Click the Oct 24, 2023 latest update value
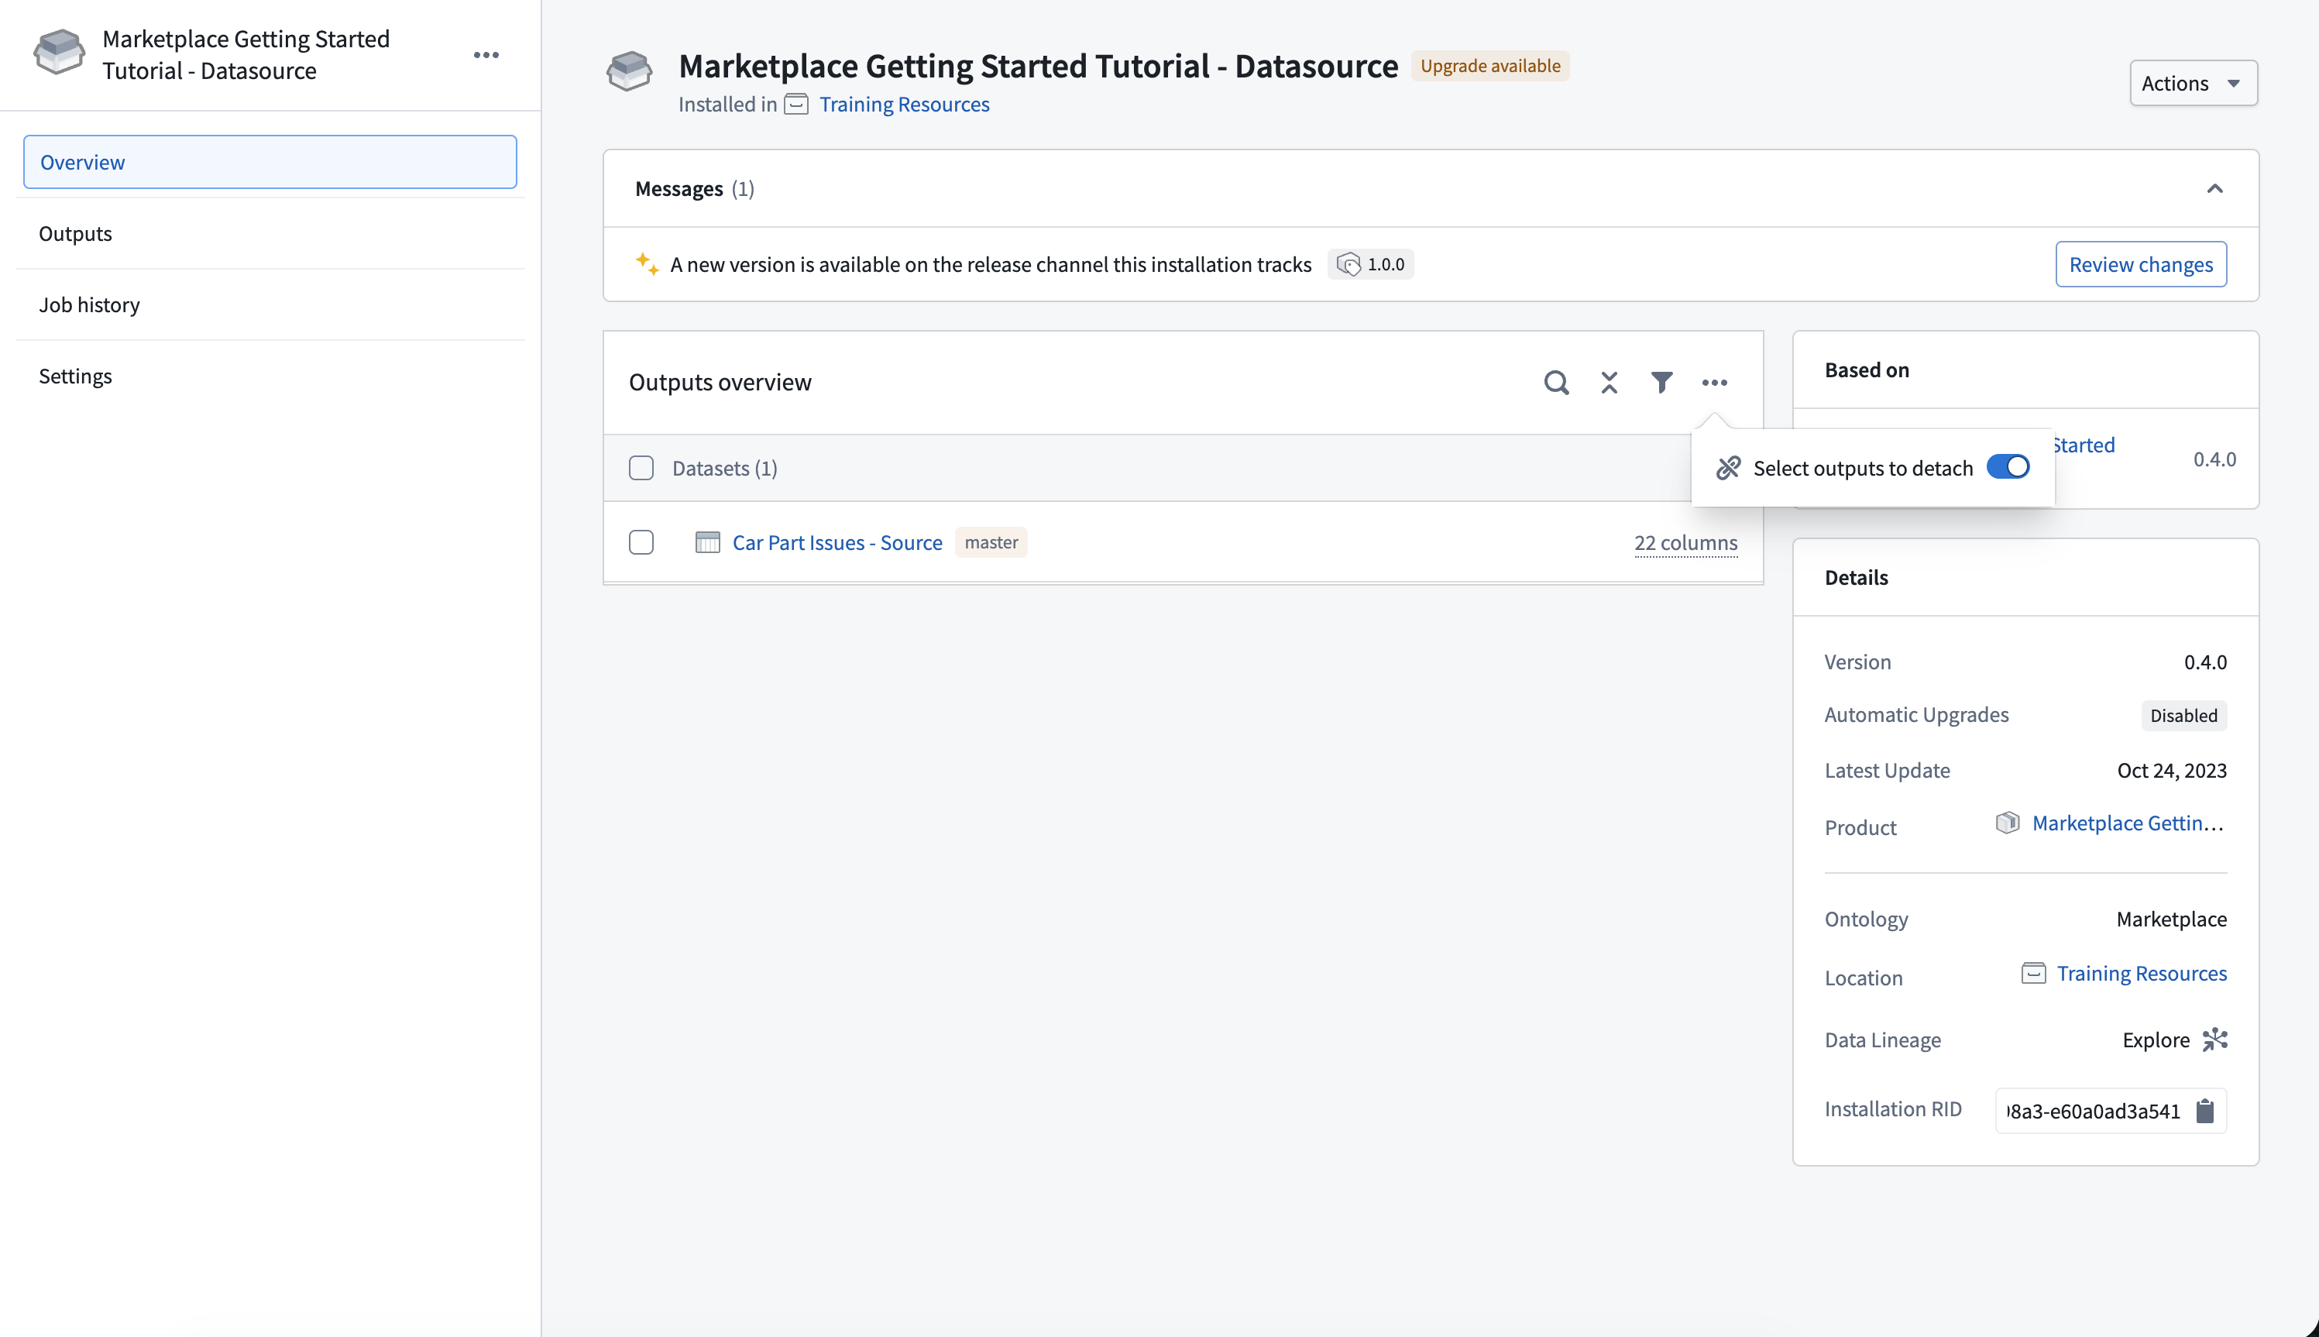 point(2172,771)
